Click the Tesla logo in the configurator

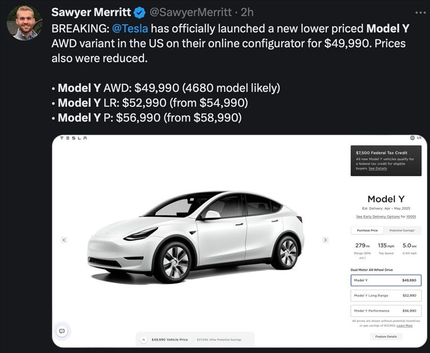click(x=73, y=138)
